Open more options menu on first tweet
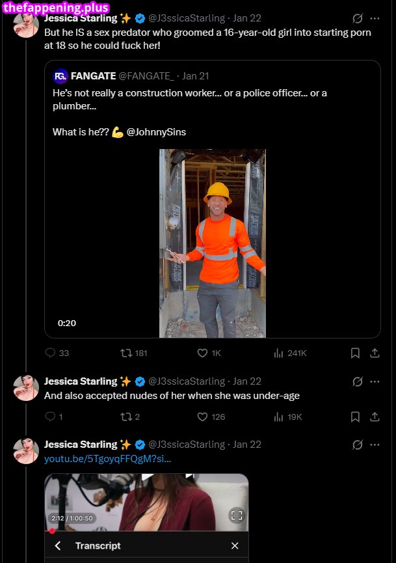Screen dimensions: 396x563 tap(375, 18)
